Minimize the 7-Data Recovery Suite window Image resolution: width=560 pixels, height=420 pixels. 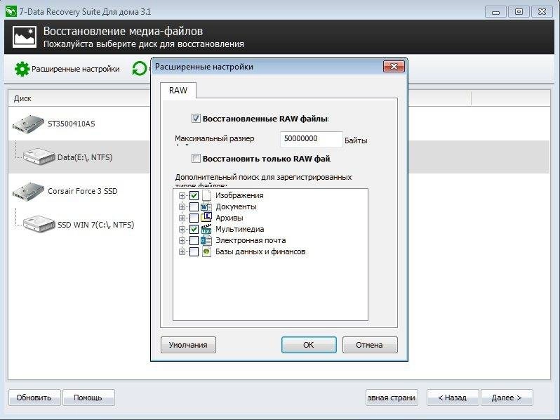pyautogui.click(x=495, y=12)
